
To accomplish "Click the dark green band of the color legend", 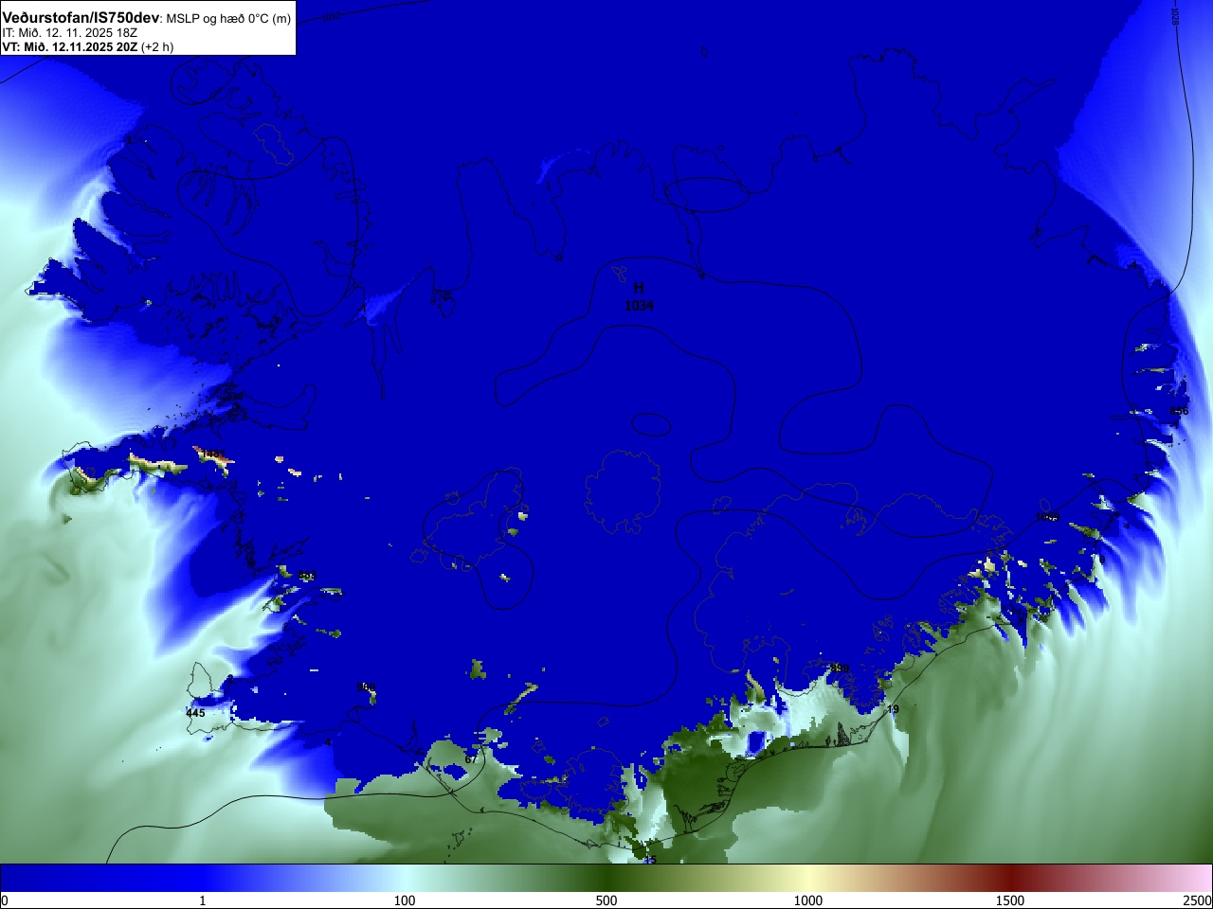I will tap(606, 878).
